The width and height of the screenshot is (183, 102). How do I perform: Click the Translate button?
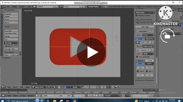click(11, 14)
